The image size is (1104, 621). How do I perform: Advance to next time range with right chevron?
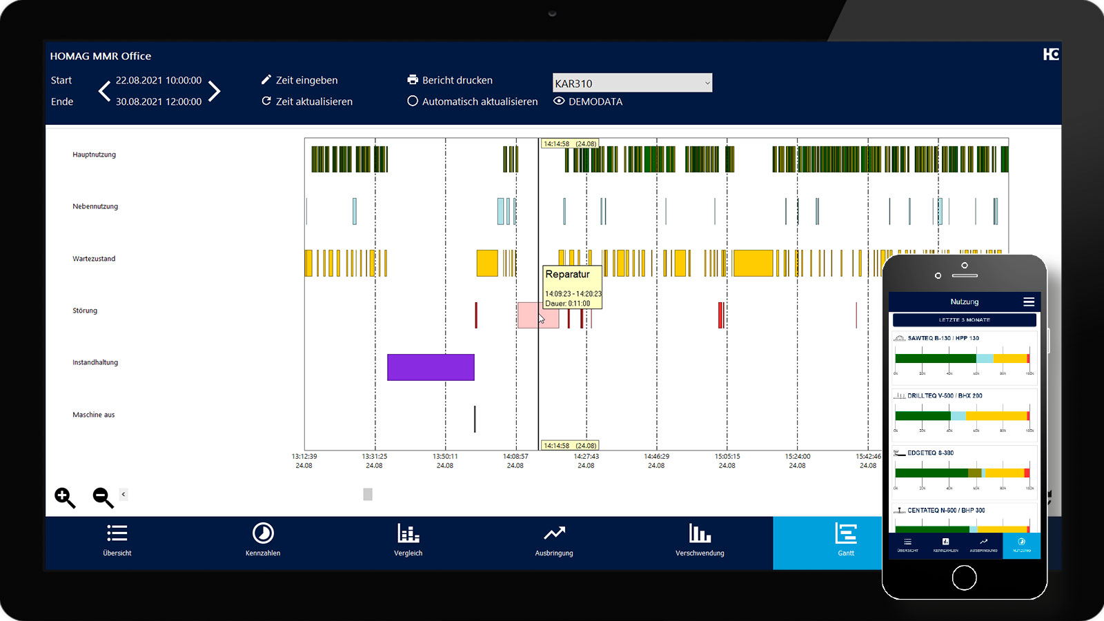click(x=215, y=91)
